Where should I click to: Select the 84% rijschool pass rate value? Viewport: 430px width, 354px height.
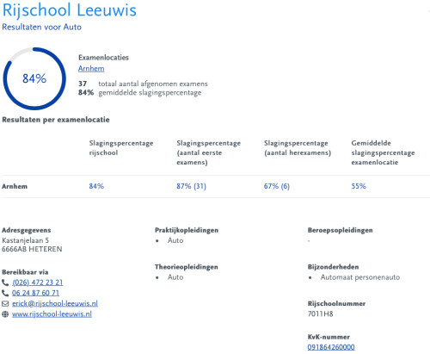click(x=96, y=186)
